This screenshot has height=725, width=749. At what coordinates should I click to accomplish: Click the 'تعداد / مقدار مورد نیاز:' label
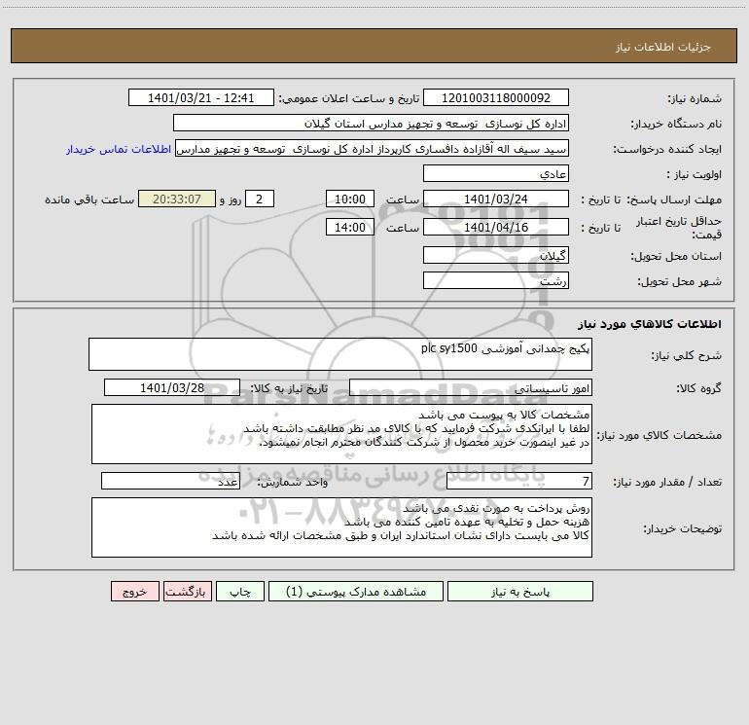[668, 482]
